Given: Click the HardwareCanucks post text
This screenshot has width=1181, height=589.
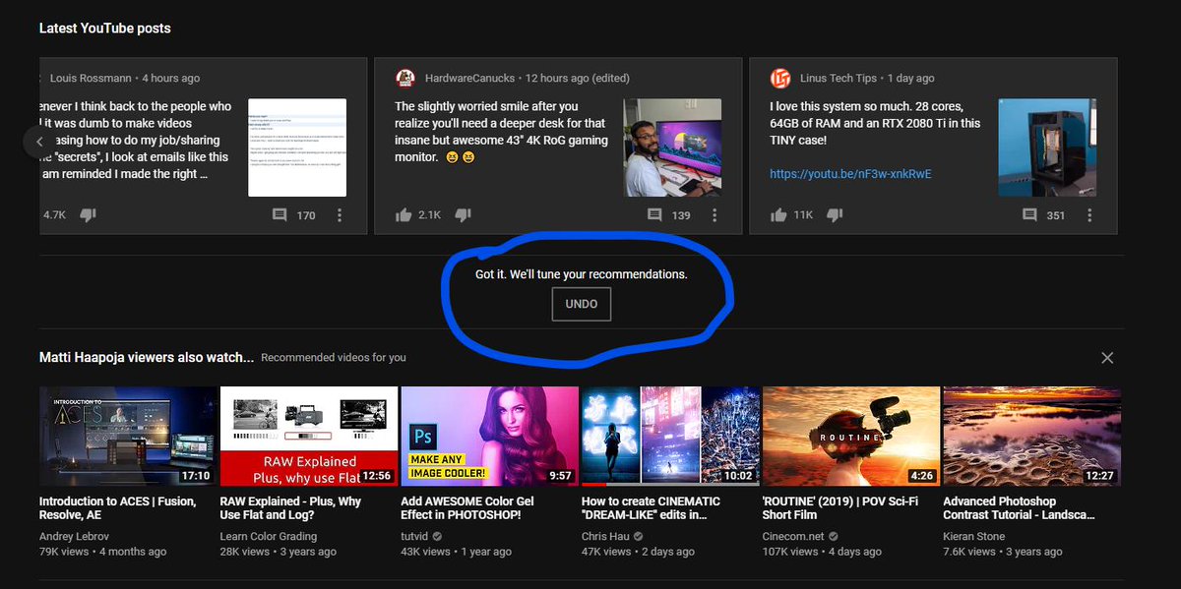Looking at the screenshot, I should [502, 132].
